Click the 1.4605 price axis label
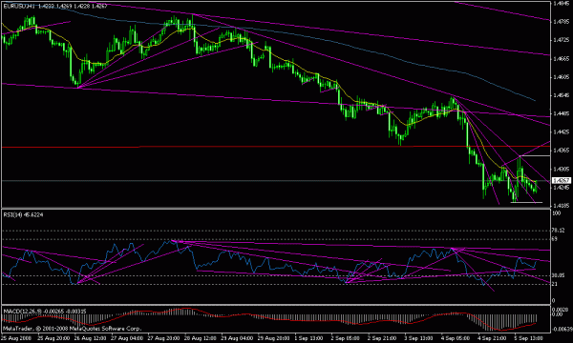 pos(561,77)
